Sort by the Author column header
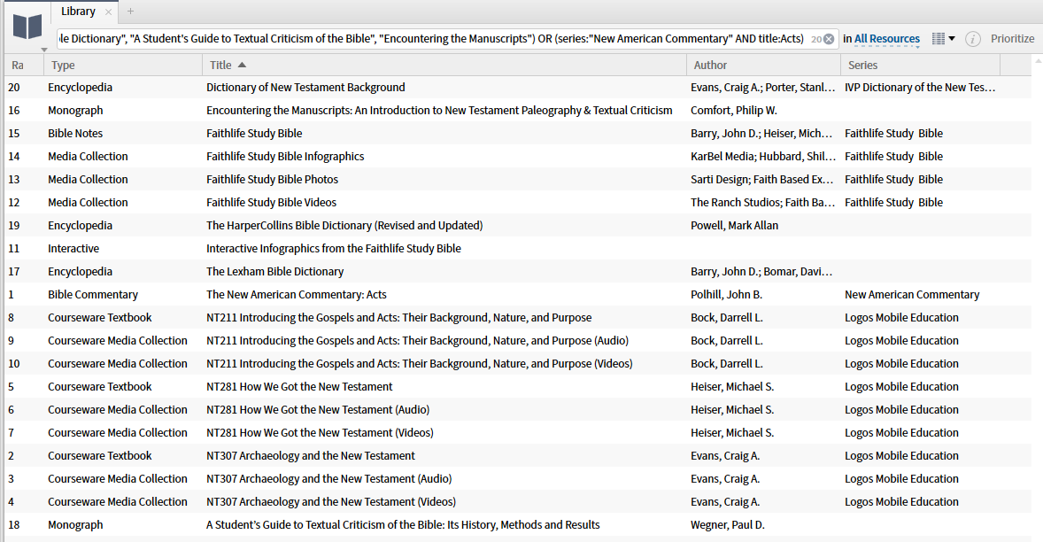Viewport: 1043px width, 542px height. click(763, 66)
